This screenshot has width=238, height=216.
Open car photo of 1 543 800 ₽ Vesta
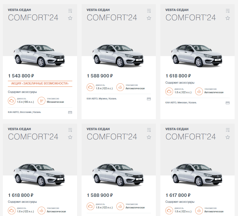click(x=39, y=55)
